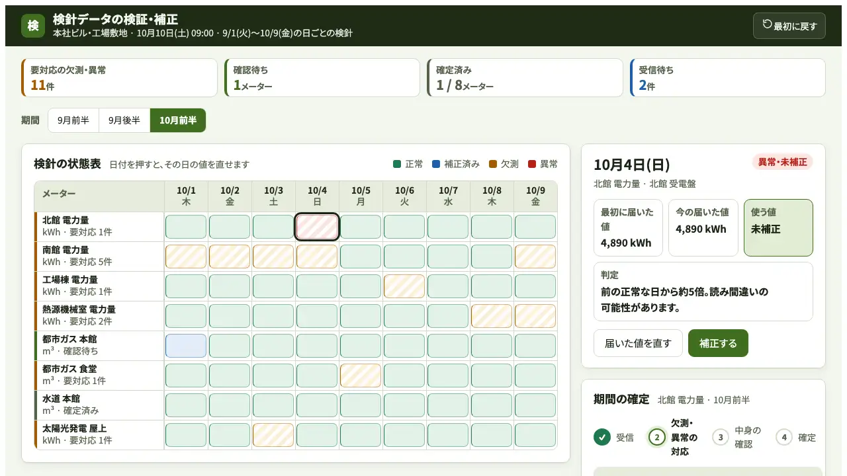Screen dimensions: 847x476
Task: Click the 熱源機械室 電力量 meter row label
Action: click(x=99, y=316)
